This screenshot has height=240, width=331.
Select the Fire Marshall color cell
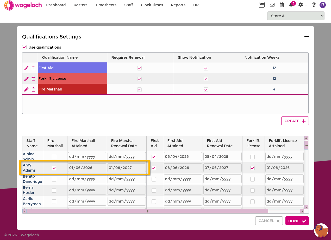coord(72,89)
